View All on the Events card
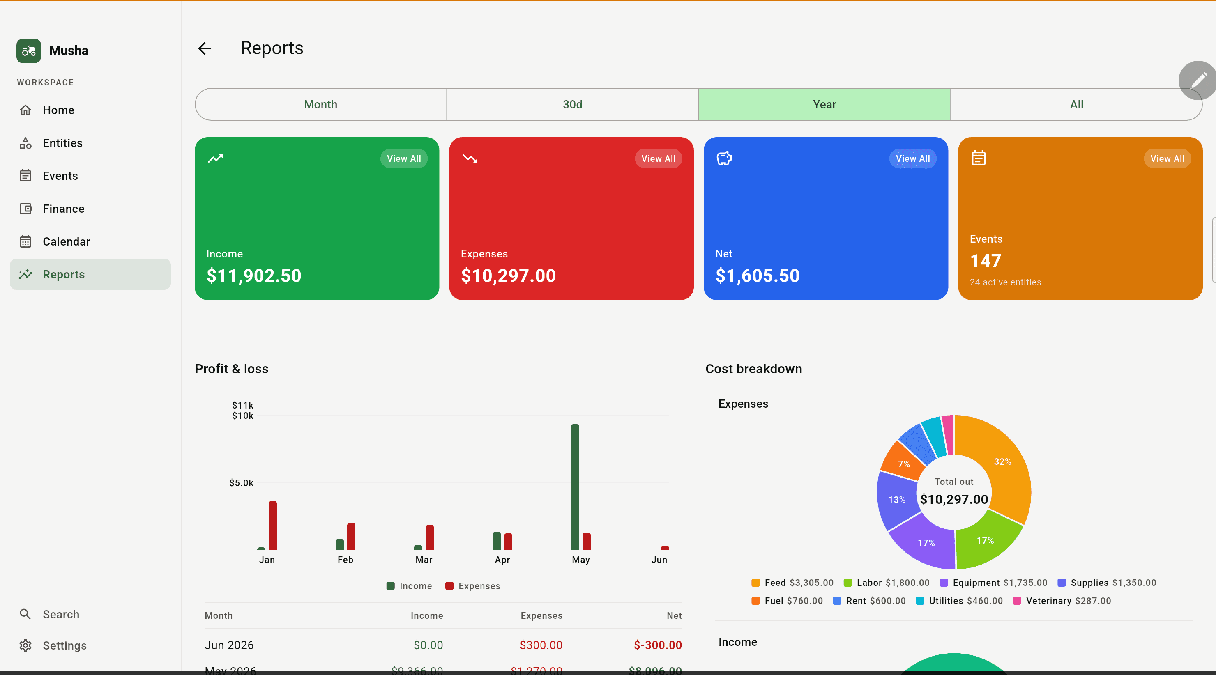The image size is (1216, 675). click(x=1167, y=158)
